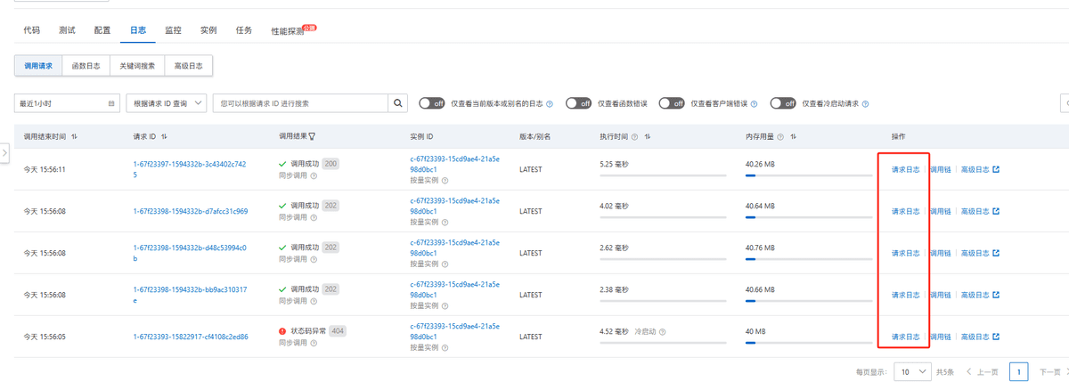Click 4.52 毫秒 execution time value
The height and width of the screenshot is (390, 1069).
point(615,331)
